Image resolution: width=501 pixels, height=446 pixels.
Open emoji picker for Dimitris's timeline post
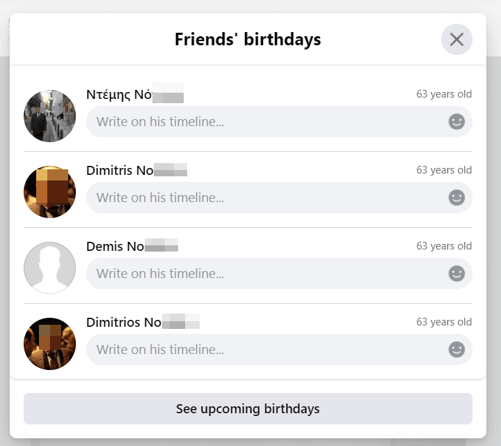pos(456,197)
